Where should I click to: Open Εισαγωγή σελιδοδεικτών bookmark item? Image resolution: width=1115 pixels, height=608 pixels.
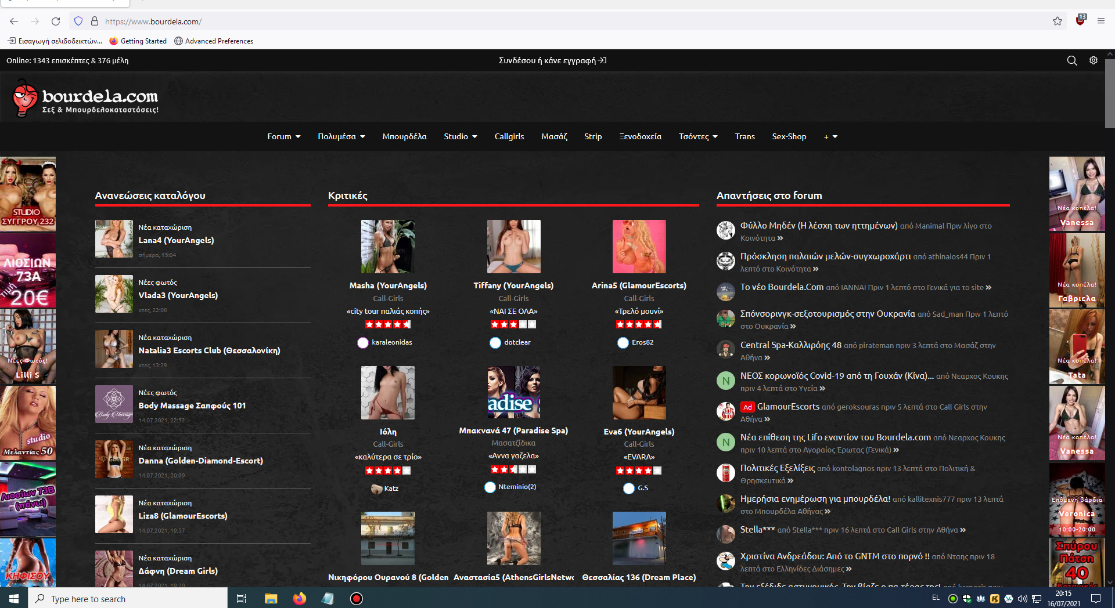[55, 41]
